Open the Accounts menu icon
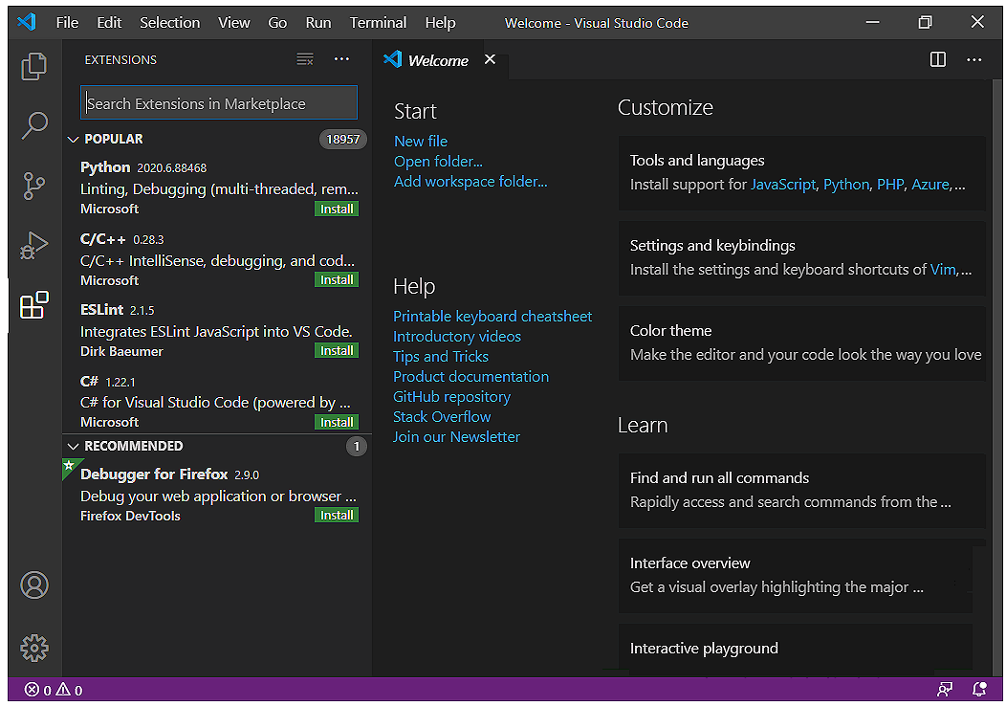 click(x=34, y=585)
